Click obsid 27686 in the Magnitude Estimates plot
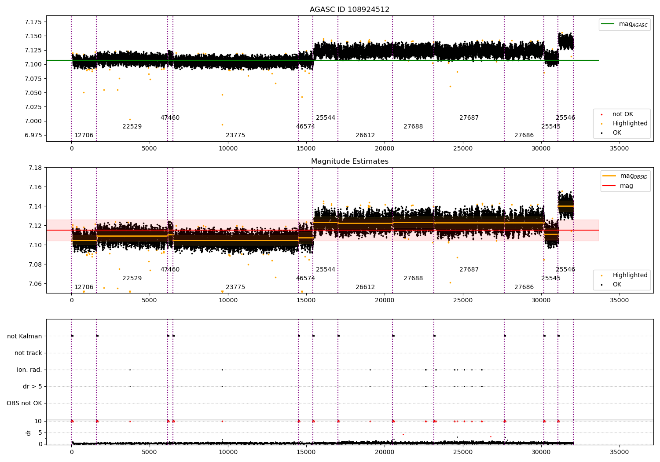660x462 pixels. [x=524, y=287]
